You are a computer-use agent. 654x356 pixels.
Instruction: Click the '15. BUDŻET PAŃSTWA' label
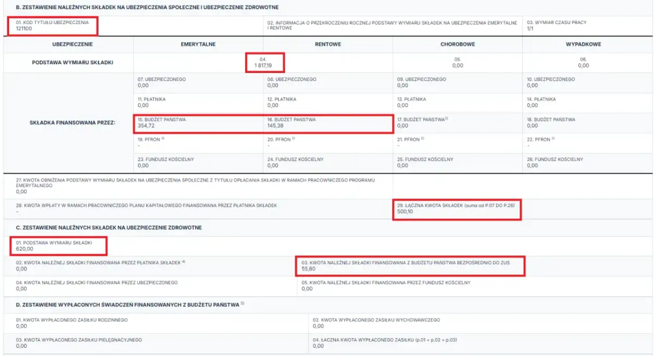[162, 119]
